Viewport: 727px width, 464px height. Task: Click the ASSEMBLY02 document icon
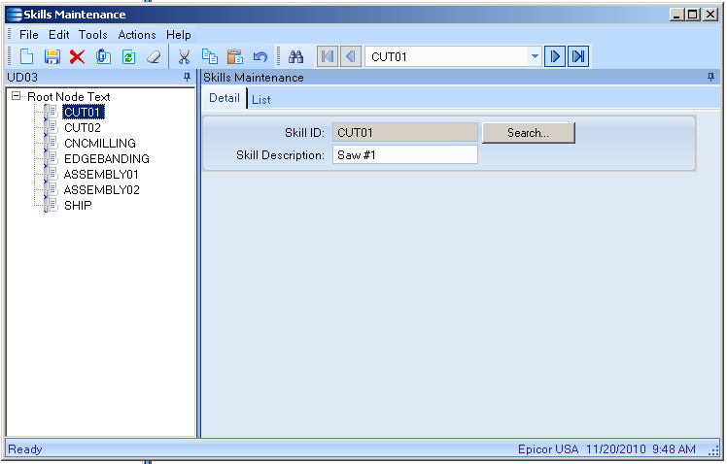click(52, 190)
